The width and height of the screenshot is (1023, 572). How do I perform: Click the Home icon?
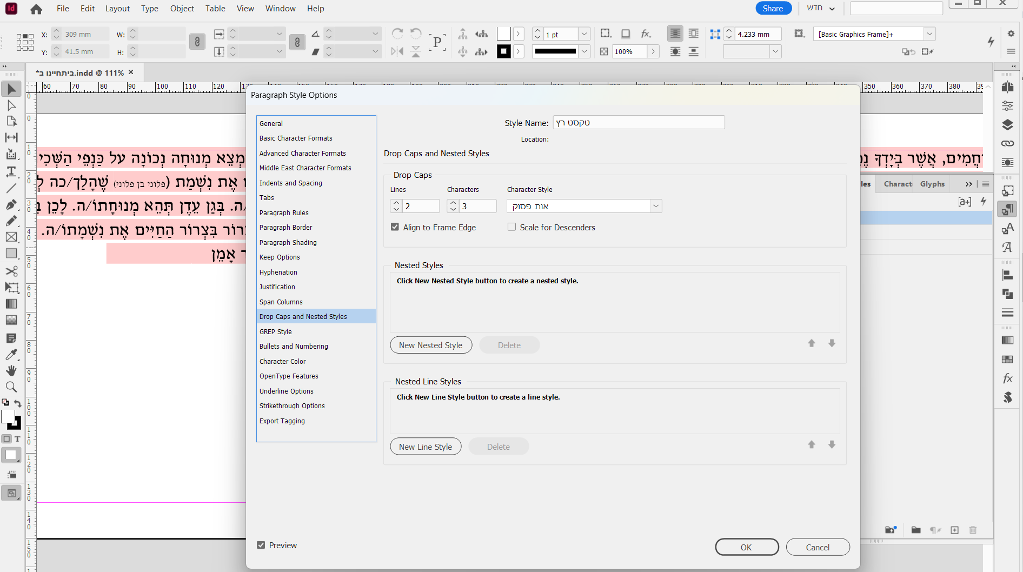point(36,9)
